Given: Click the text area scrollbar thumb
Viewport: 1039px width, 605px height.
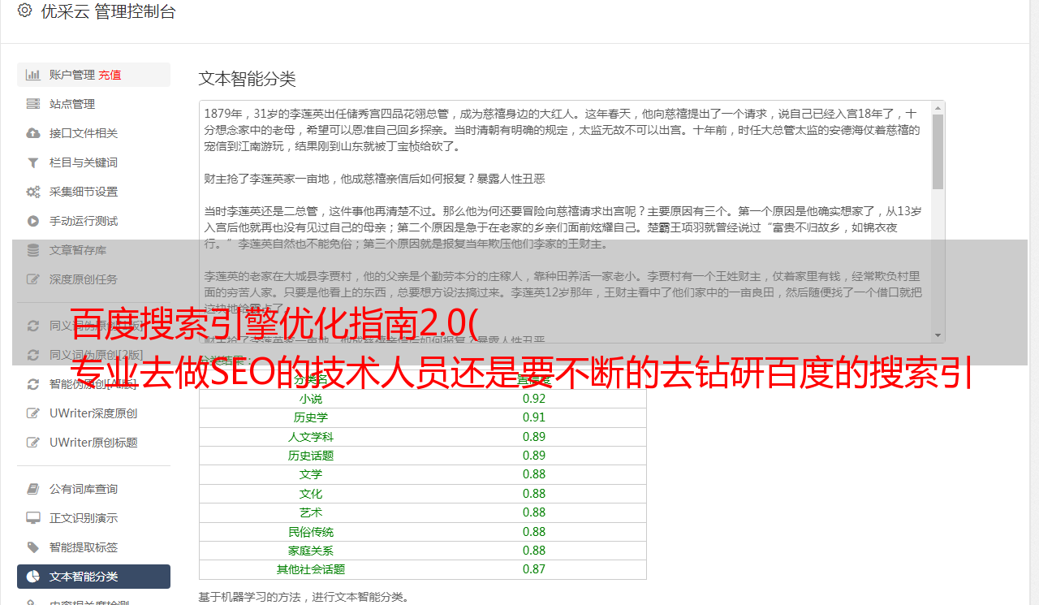Looking at the screenshot, I should [x=938, y=152].
